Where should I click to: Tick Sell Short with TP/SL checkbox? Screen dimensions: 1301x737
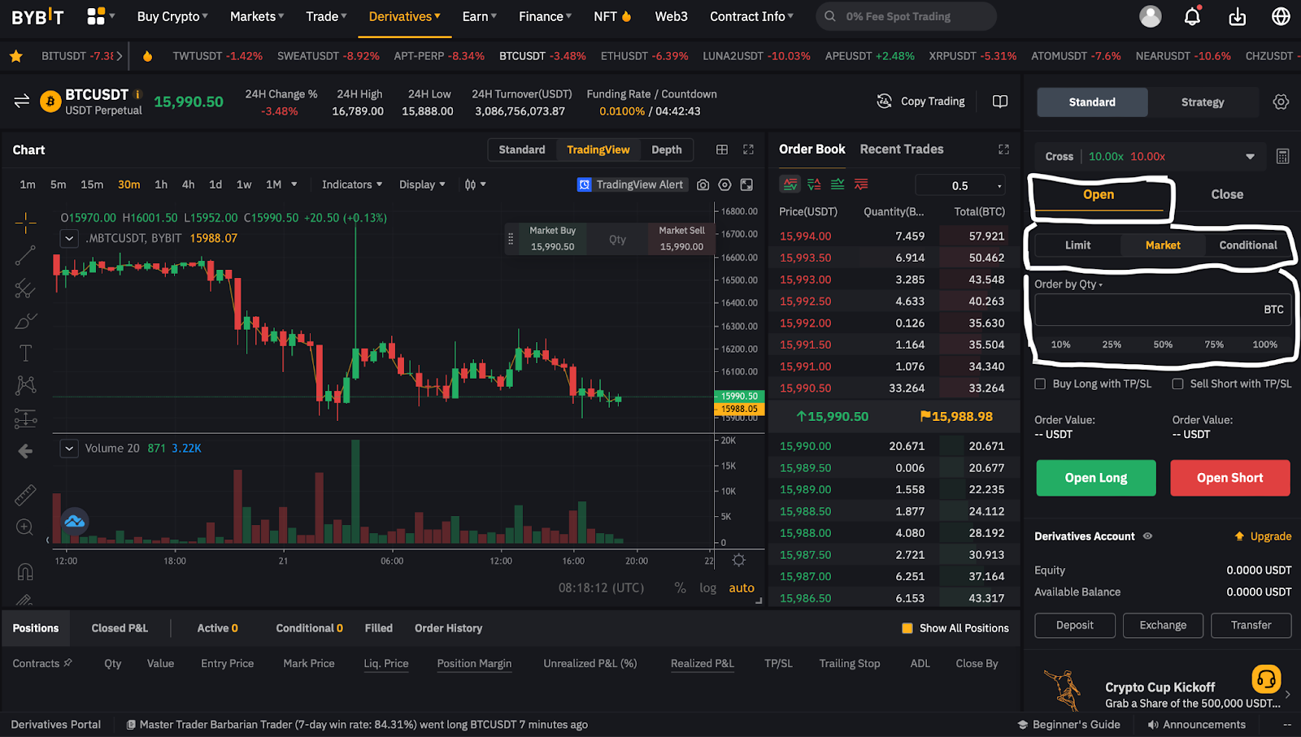[1177, 384]
